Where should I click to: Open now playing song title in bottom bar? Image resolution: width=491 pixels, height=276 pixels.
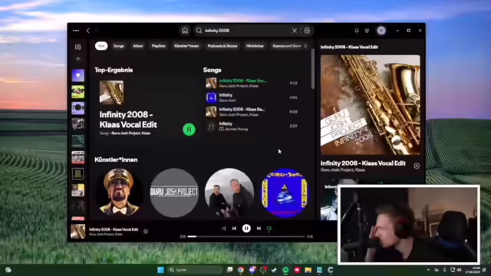pos(114,229)
